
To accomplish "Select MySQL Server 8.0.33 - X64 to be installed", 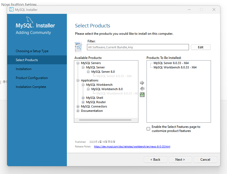I will click(171, 63).
